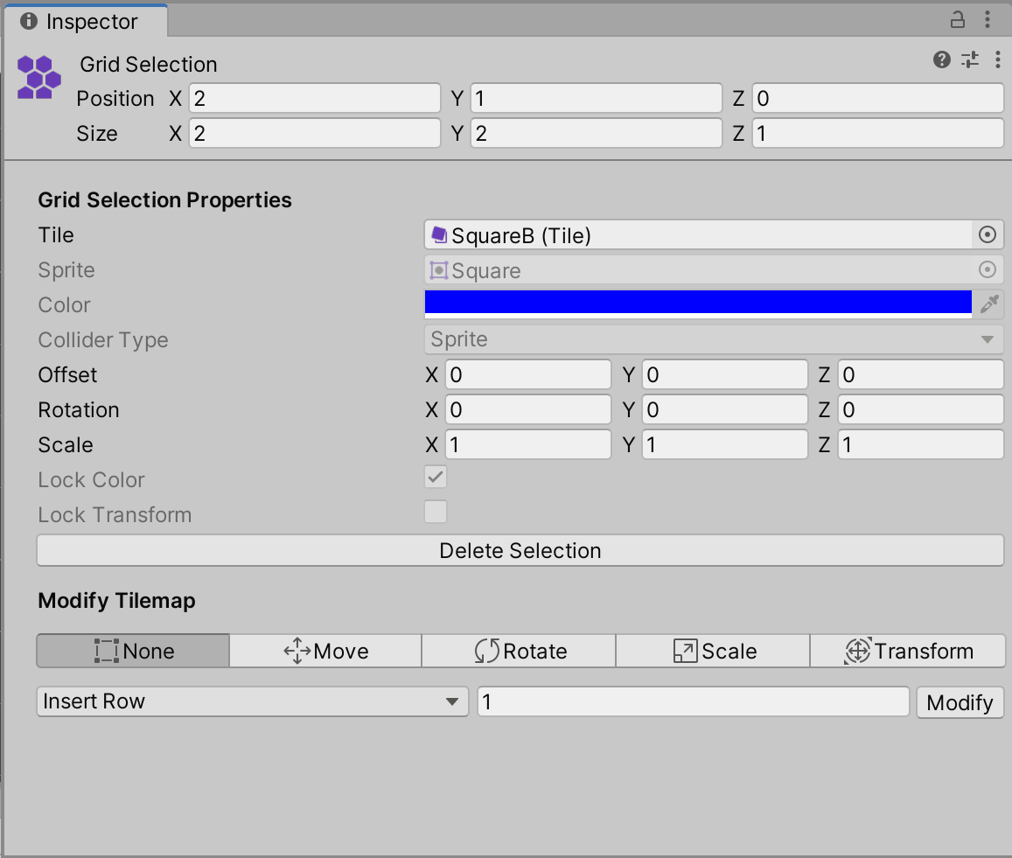Switch to the Rotate tool tab
Viewport: 1012px width, 858px height.
point(519,652)
